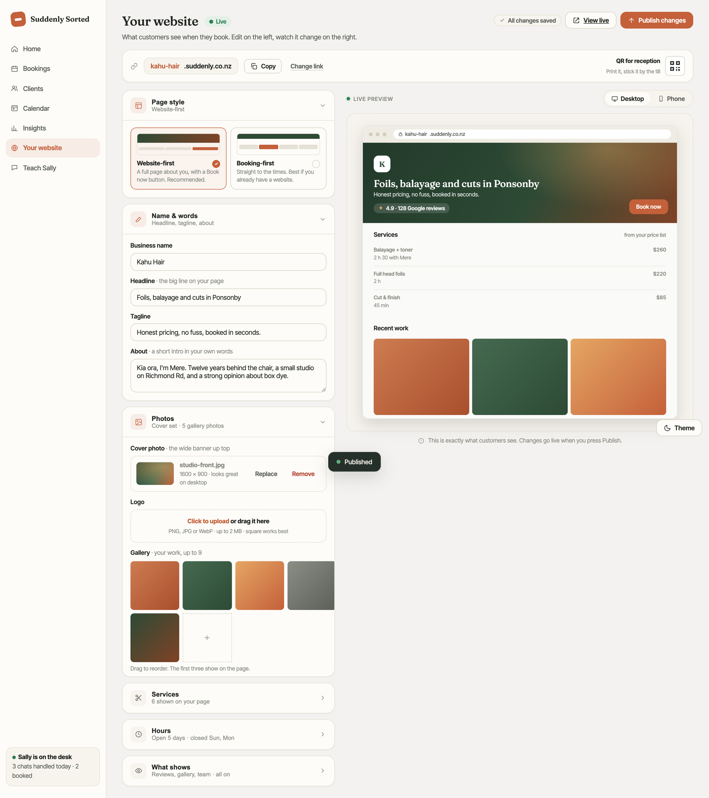Select Your website in the sidebar
709x798 pixels.
(53, 148)
